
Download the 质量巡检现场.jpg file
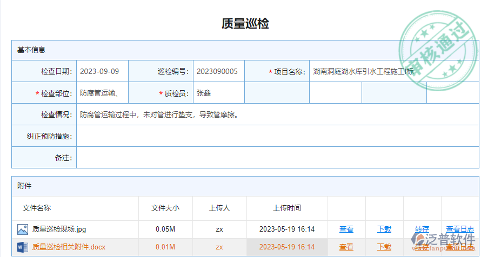(384, 229)
